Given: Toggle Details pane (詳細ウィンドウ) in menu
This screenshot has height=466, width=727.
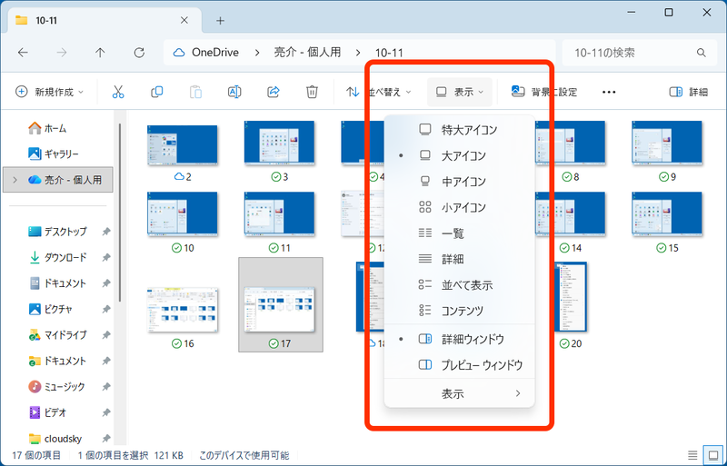Looking at the screenshot, I should (x=460, y=339).
